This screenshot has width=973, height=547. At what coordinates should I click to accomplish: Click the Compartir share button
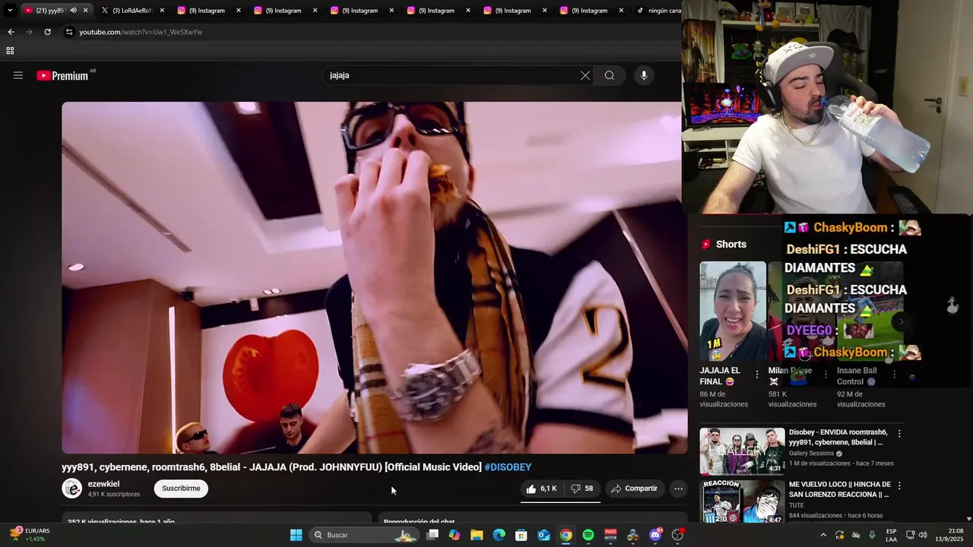tap(634, 489)
